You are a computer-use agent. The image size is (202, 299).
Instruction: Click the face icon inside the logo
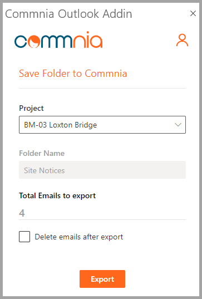pyautogui.click(x=35, y=42)
